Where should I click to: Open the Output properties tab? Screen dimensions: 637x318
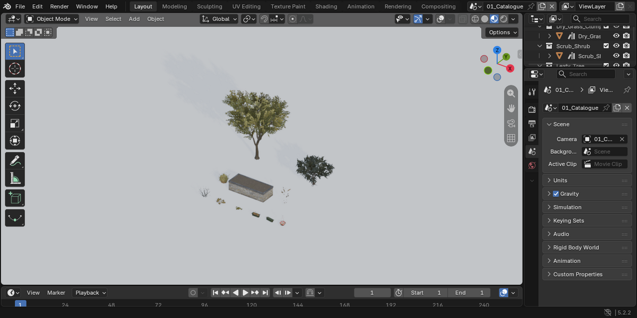coord(532,123)
